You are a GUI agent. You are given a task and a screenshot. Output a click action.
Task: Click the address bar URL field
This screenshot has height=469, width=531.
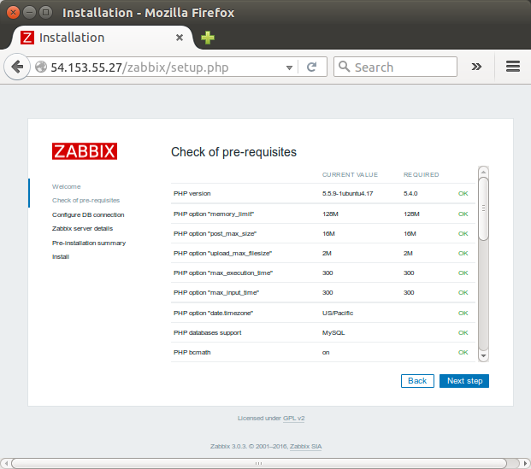coord(162,67)
